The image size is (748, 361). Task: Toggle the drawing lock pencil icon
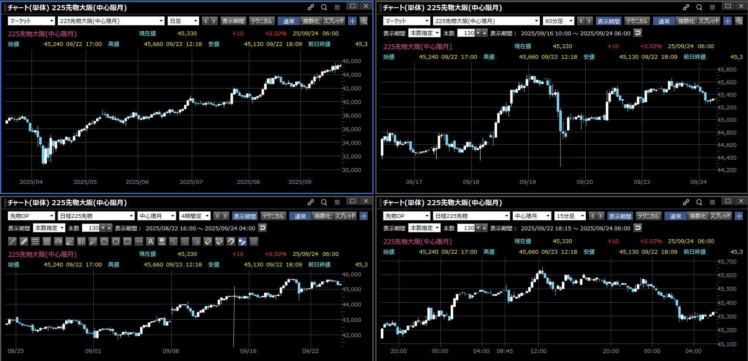pyautogui.click(x=242, y=241)
